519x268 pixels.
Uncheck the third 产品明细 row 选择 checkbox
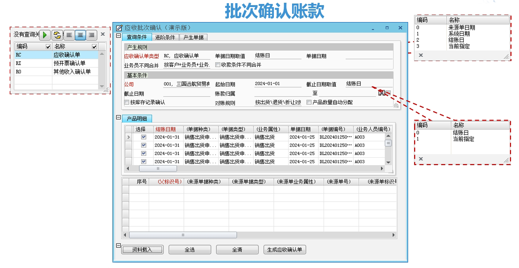pyautogui.click(x=144, y=153)
